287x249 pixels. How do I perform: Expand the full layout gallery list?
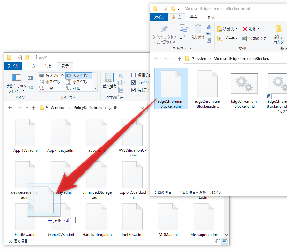point(95,88)
